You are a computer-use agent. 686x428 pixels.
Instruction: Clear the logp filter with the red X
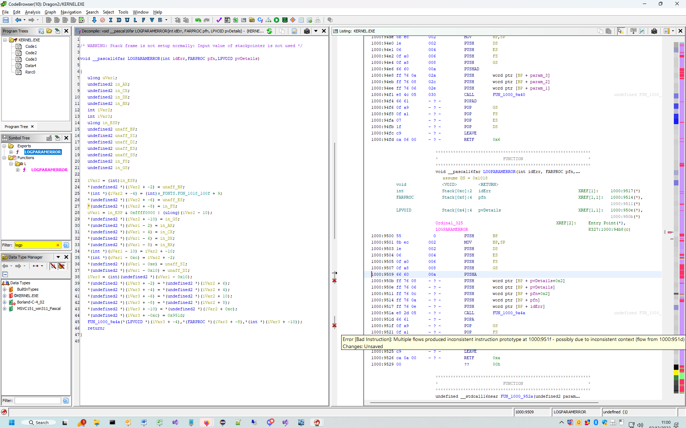pyautogui.click(x=58, y=245)
